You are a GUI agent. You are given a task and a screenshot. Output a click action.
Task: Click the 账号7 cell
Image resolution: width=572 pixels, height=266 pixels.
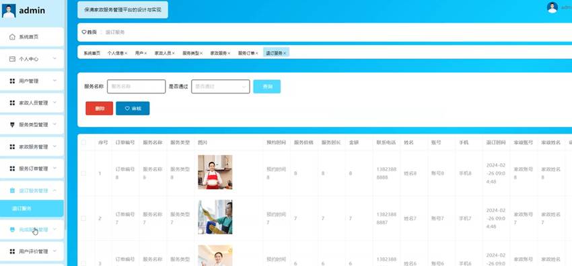coord(437,219)
